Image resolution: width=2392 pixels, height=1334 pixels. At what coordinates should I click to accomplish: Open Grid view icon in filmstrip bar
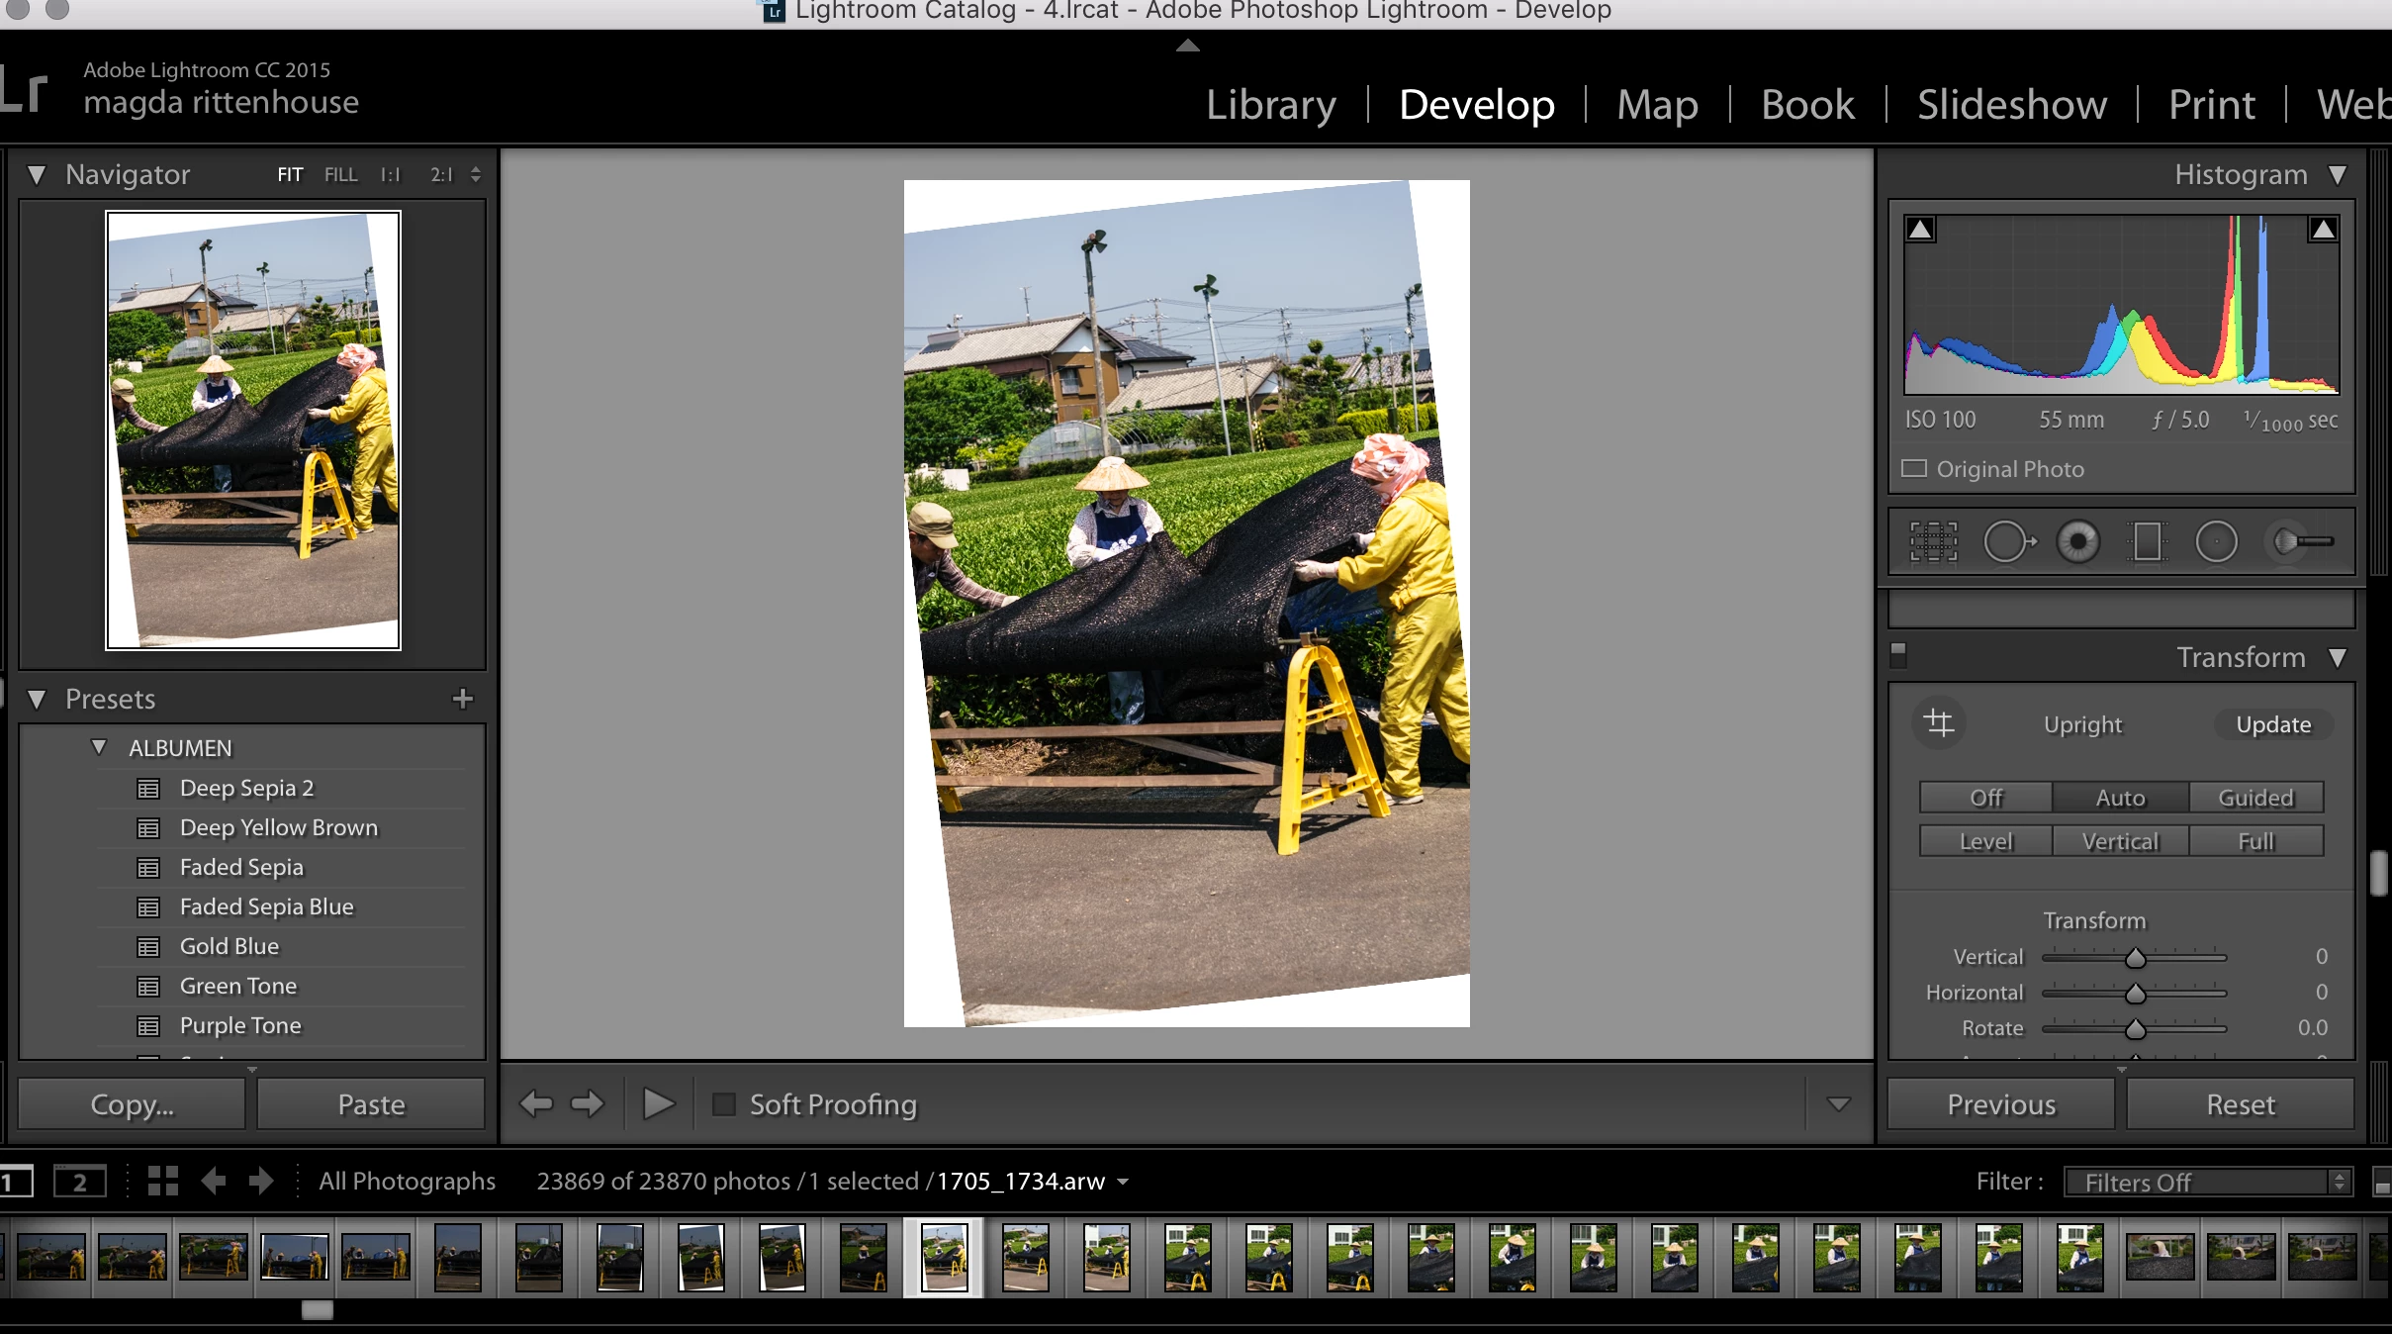click(162, 1181)
